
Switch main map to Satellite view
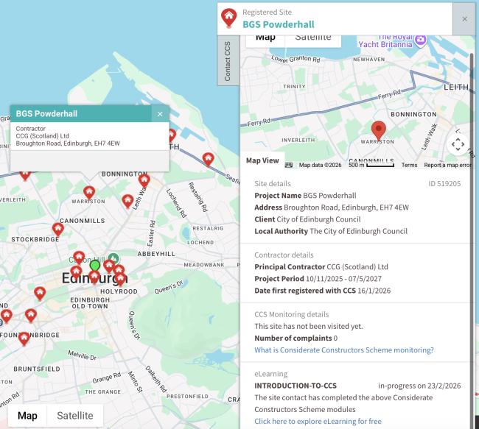click(75, 415)
